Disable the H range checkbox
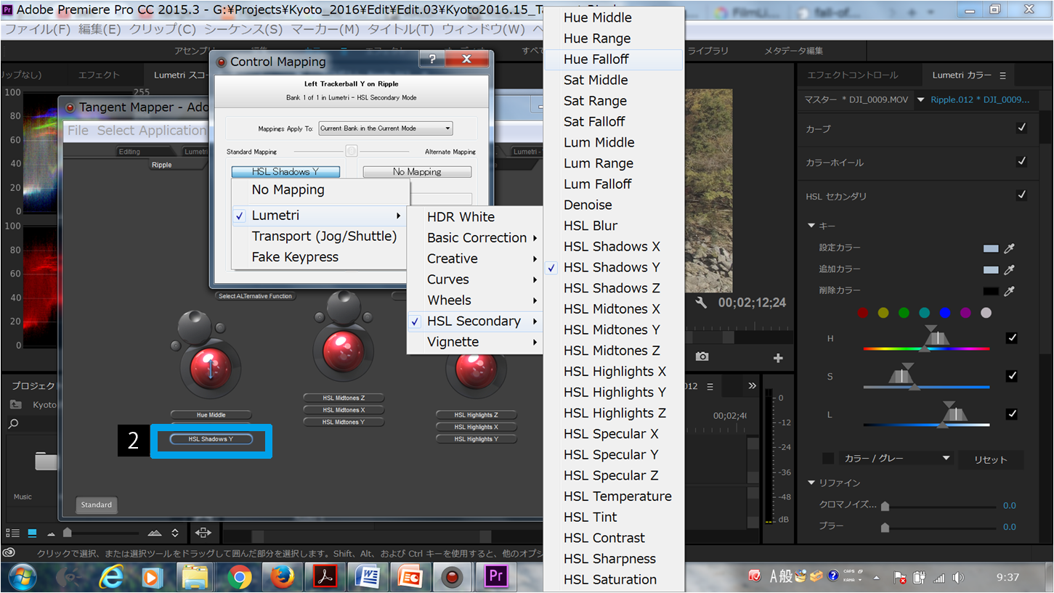 (1011, 338)
